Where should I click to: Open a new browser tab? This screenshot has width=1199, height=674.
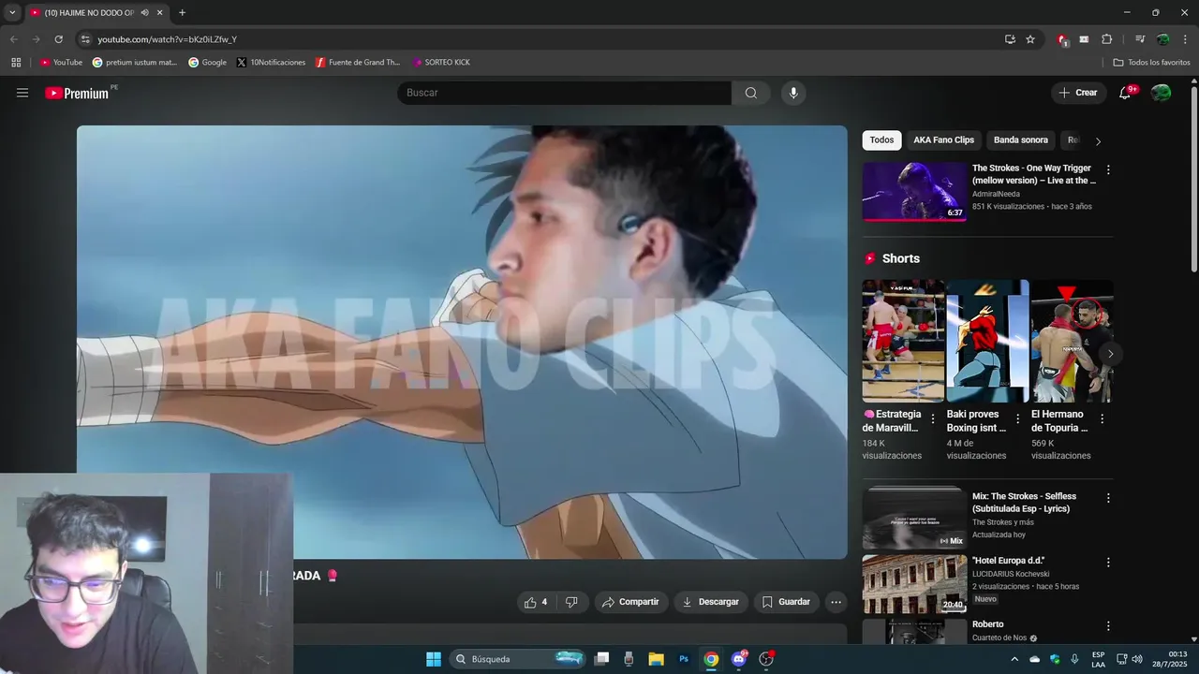(x=182, y=13)
